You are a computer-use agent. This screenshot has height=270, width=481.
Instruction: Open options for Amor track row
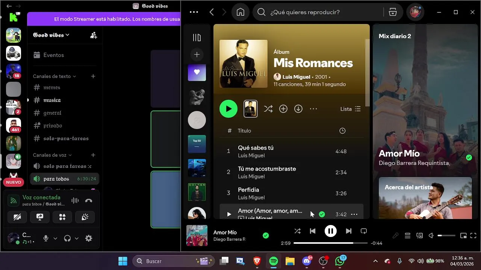(x=354, y=214)
